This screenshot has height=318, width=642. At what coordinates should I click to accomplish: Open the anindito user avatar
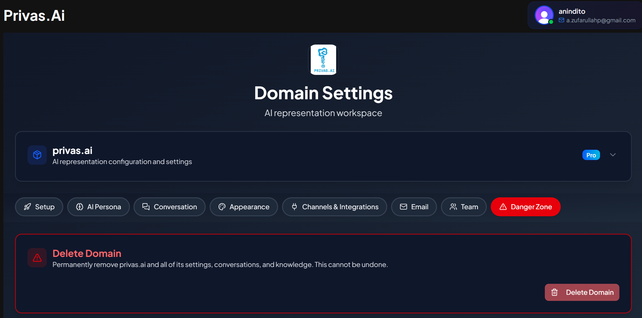(x=544, y=15)
